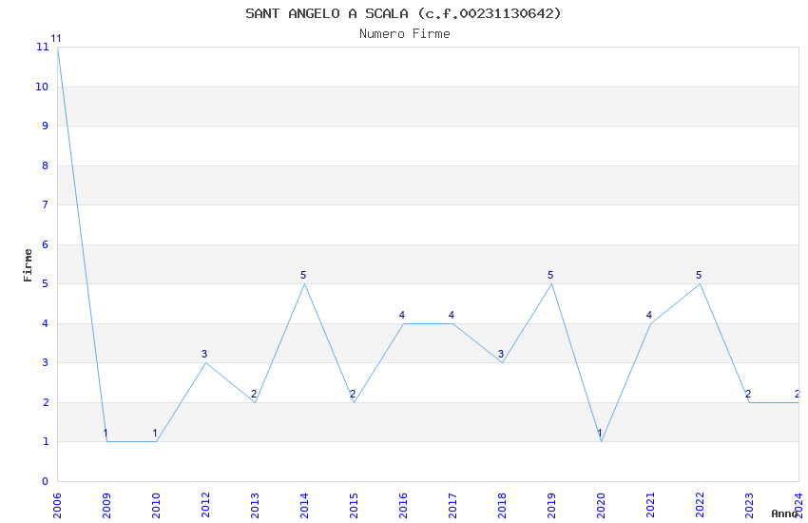Click the 11 data point for 2006
The width and height of the screenshot is (808, 523).
(58, 47)
